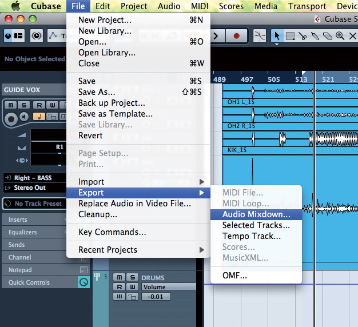
Task: Click the red Record transport button
Action: (237, 36)
